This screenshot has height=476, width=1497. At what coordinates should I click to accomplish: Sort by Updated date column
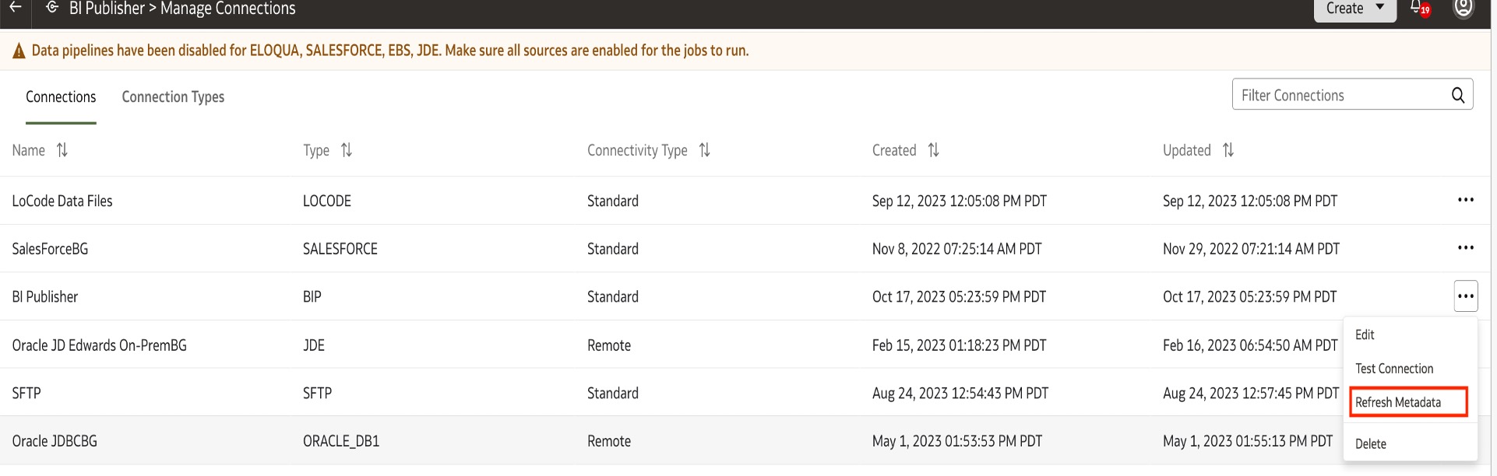tap(1228, 150)
